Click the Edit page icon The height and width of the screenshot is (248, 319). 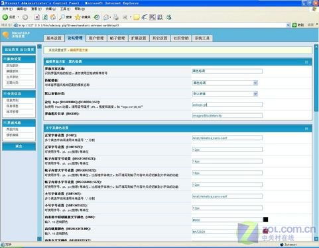point(125,17)
